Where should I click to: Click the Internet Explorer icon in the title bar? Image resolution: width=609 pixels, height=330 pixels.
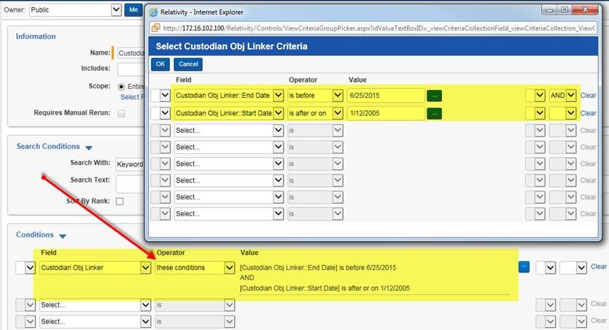pos(154,12)
